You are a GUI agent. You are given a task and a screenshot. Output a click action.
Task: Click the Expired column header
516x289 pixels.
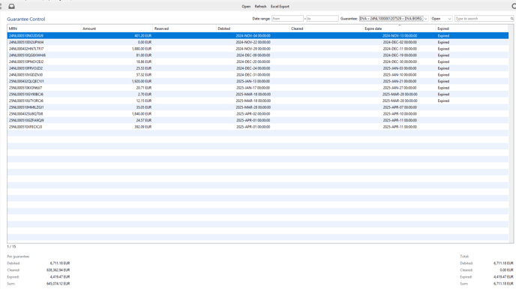pos(472,29)
